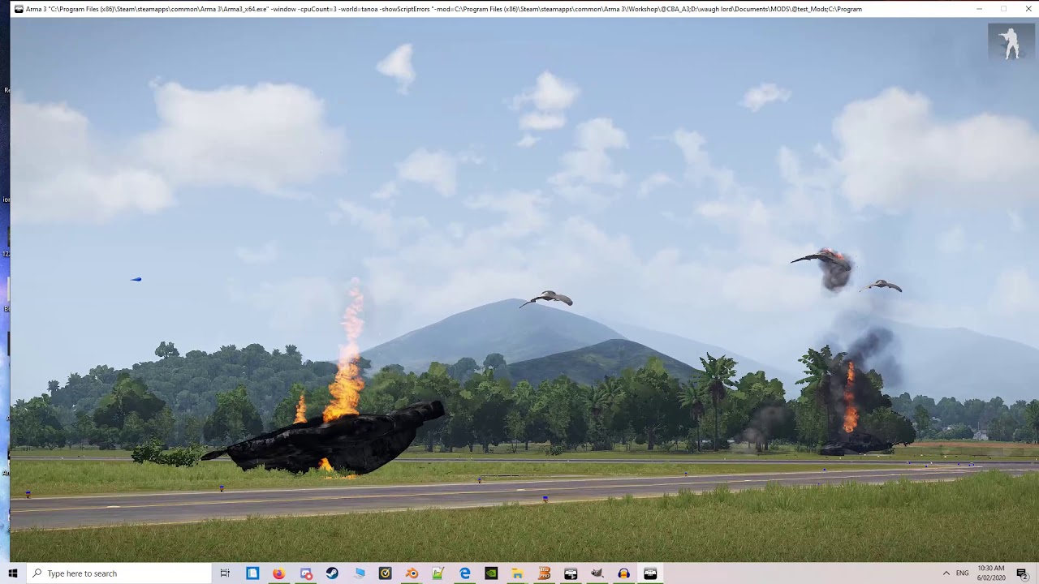The image size is (1039, 584).
Task: Click the Type here to search box
Action: click(119, 573)
